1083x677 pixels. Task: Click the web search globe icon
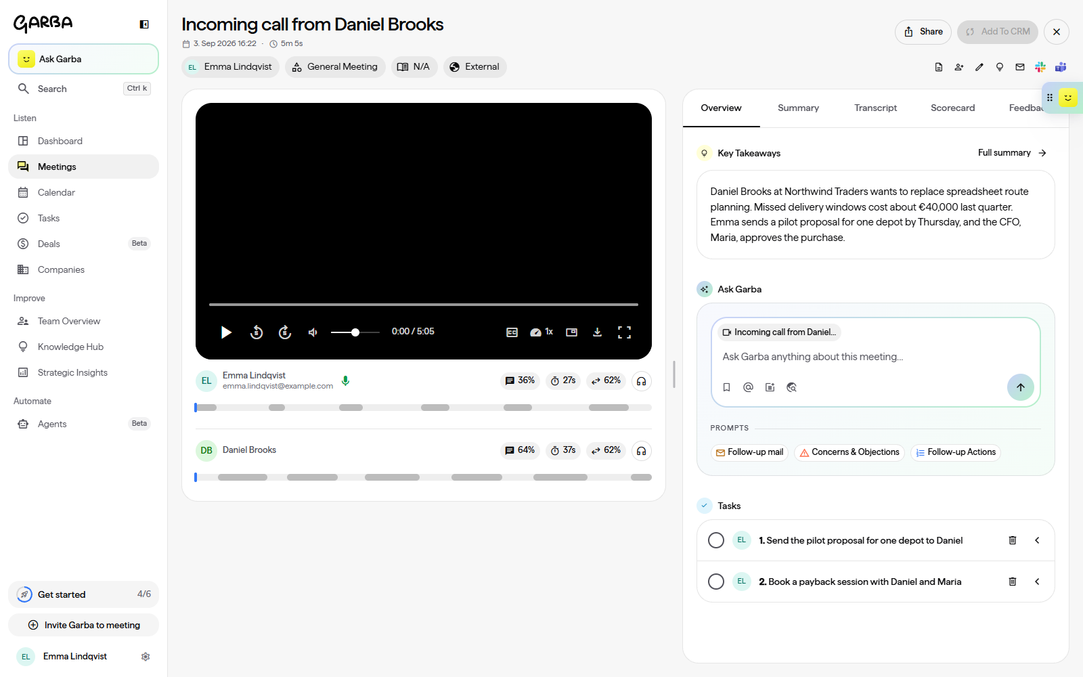pyautogui.click(x=791, y=387)
